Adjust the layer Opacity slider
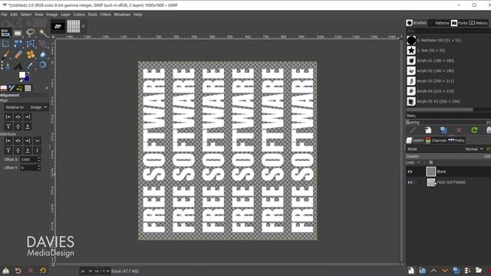Image resolution: width=491 pixels, height=276 pixels. coord(448,156)
